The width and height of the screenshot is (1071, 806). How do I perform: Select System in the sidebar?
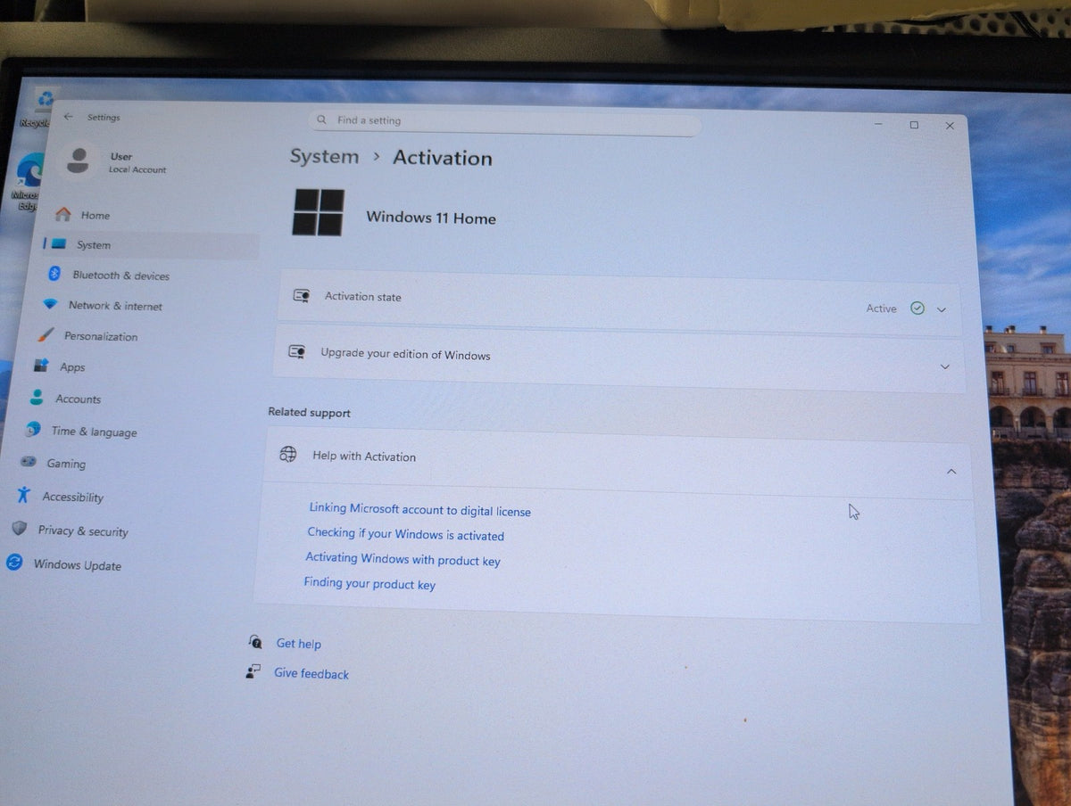coord(150,245)
